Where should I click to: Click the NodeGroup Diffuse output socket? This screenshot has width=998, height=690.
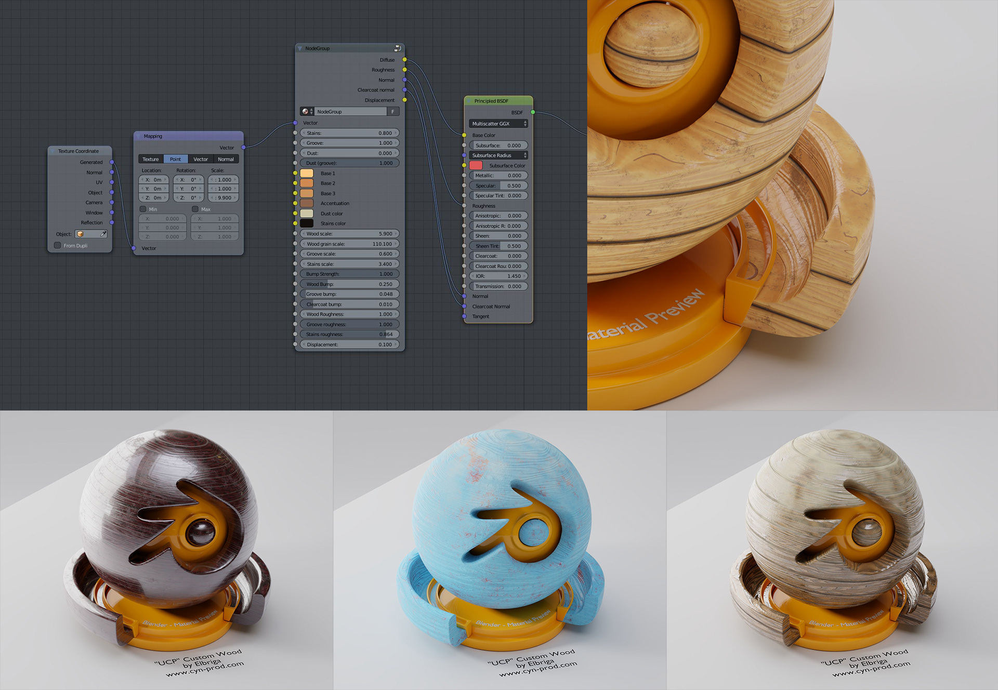coord(404,60)
